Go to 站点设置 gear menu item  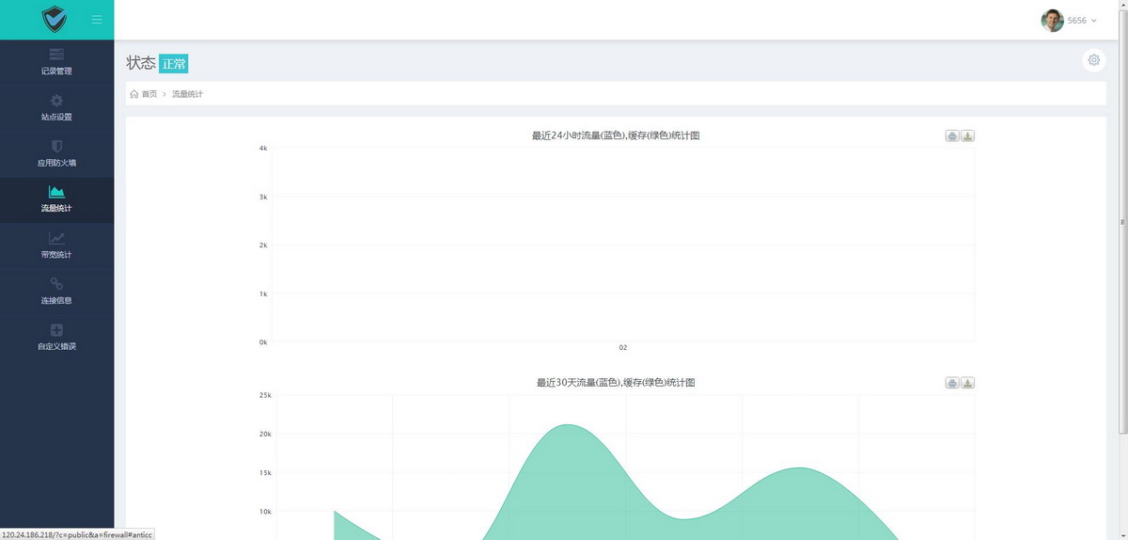pyautogui.click(x=56, y=107)
